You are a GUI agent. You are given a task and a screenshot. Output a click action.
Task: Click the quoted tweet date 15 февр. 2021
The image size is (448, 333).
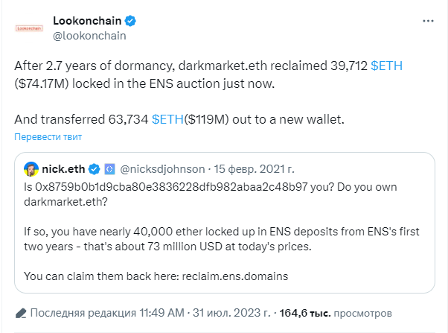point(254,169)
